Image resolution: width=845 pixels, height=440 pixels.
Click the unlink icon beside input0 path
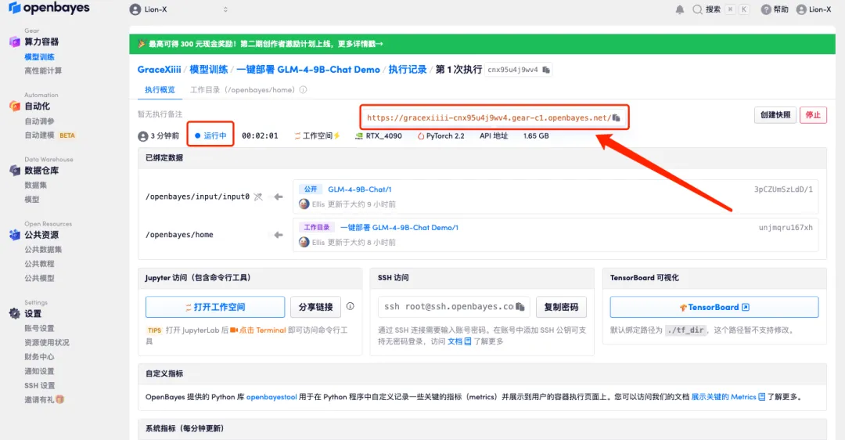coord(258,197)
